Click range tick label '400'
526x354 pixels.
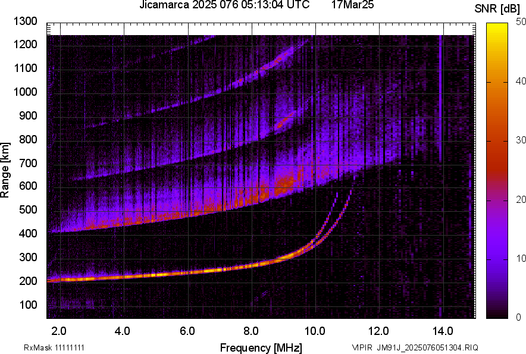tap(28, 233)
